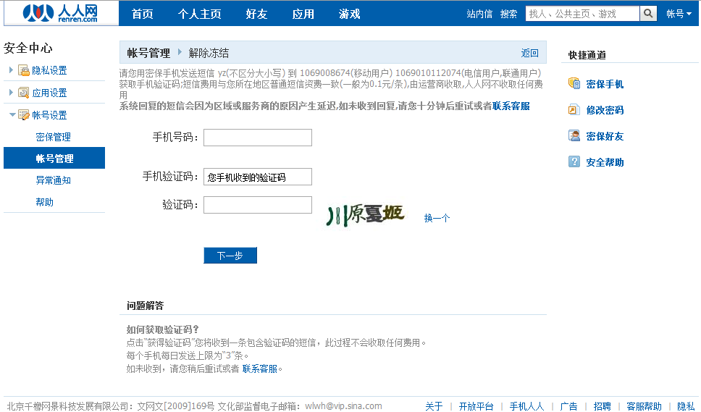Click the 密保手机 phone icon in quick links

574,84
